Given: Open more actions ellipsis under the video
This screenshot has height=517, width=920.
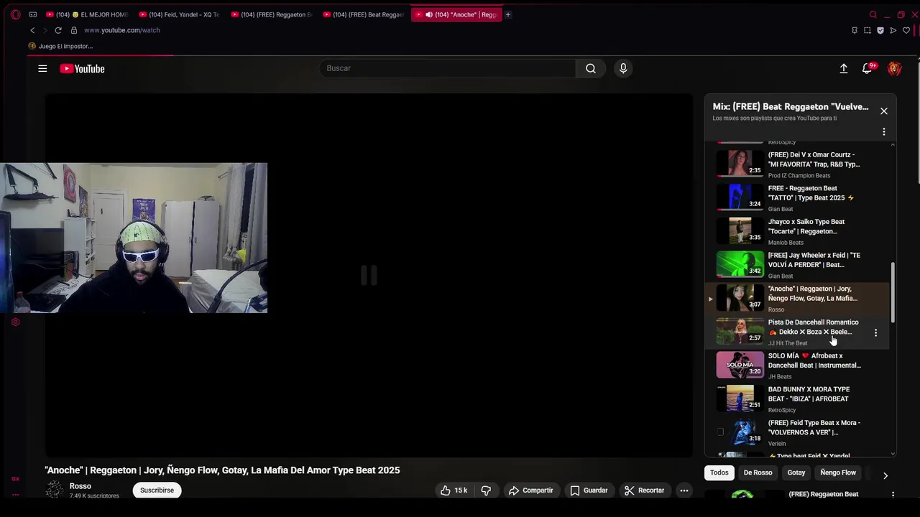Looking at the screenshot, I should (684, 490).
